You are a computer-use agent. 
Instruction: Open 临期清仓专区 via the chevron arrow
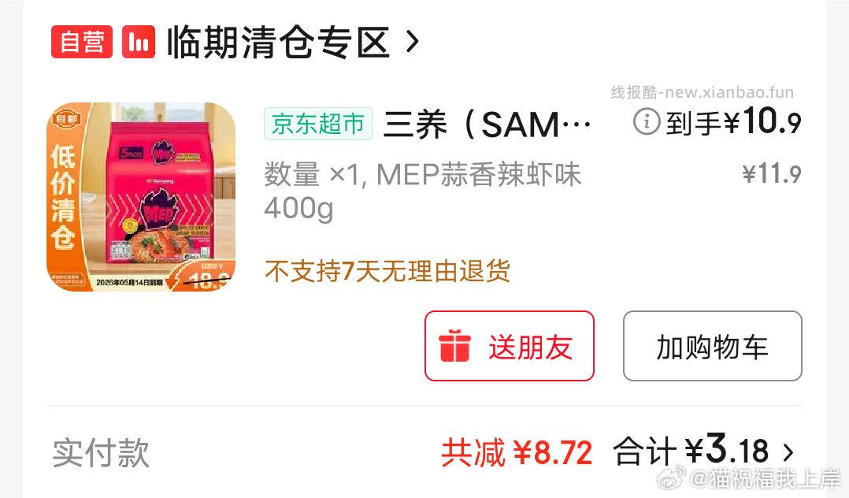tap(412, 42)
